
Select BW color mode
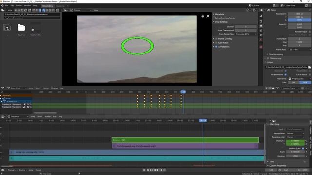tap(293, 82)
